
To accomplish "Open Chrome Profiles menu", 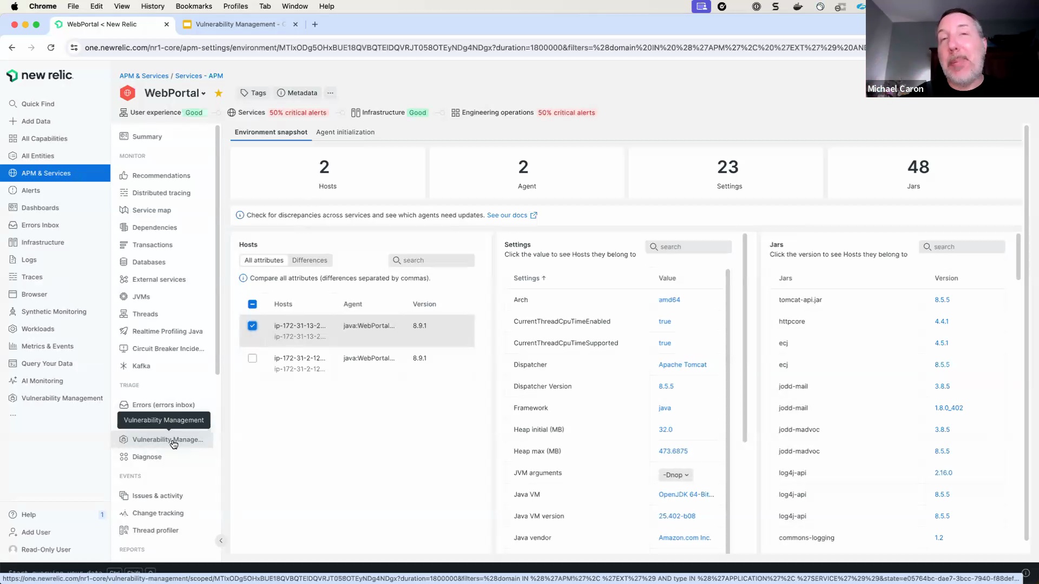I will [x=235, y=6].
